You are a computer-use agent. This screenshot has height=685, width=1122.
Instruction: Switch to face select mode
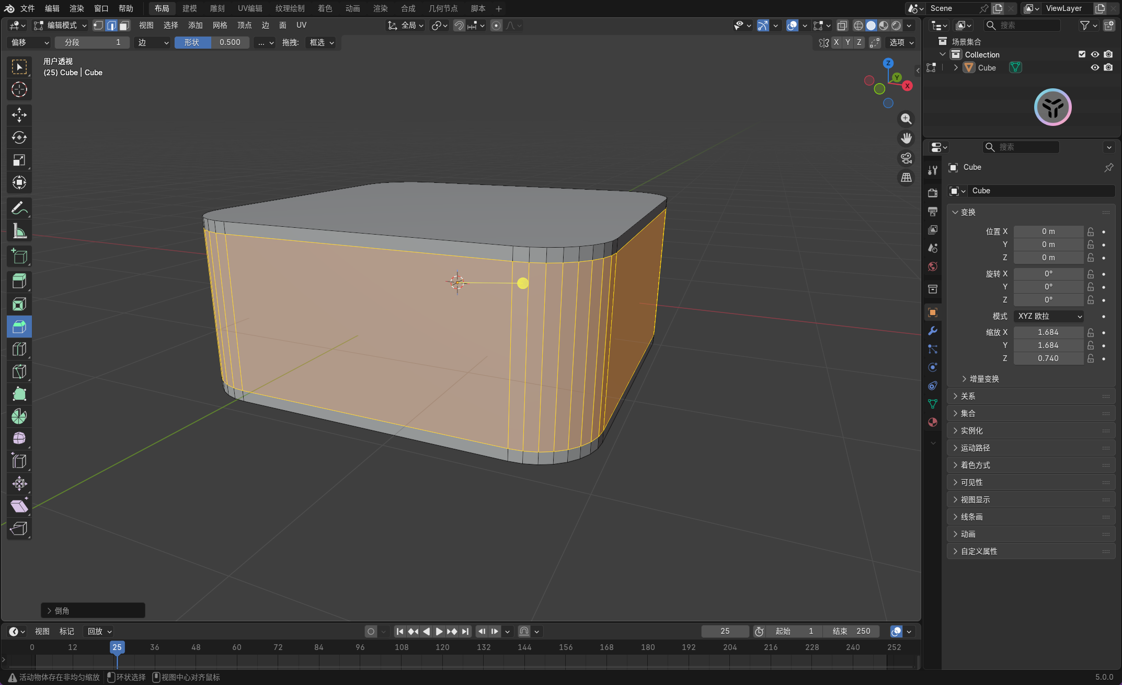click(x=124, y=26)
